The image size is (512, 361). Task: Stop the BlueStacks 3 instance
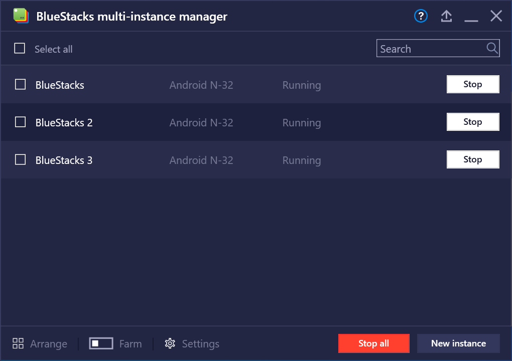(473, 159)
